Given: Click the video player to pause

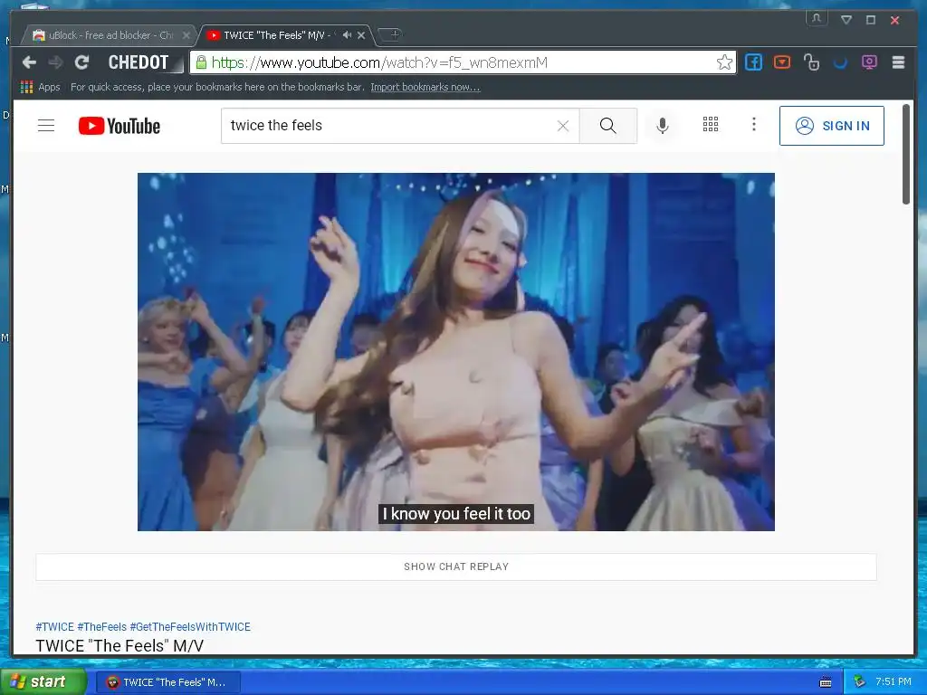Looking at the screenshot, I should [x=456, y=352].
